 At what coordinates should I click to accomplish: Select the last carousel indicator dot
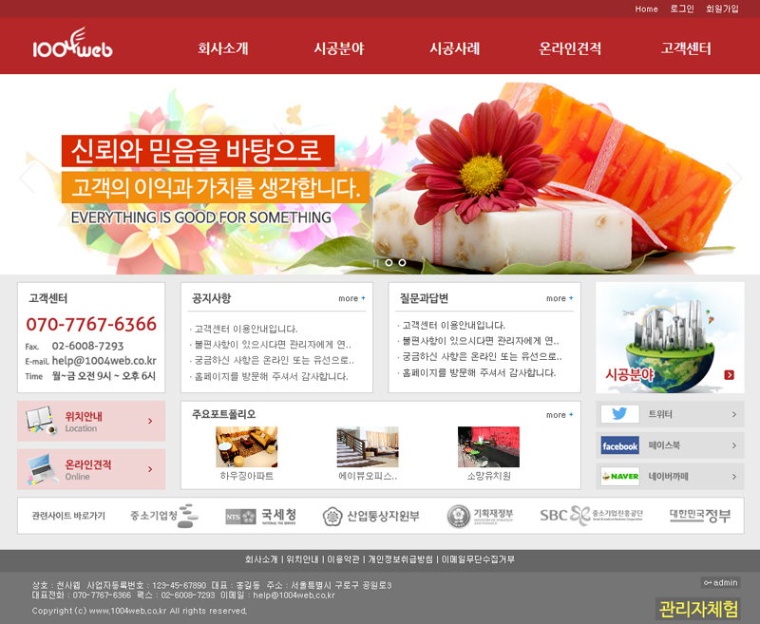[x=402, y=262]
